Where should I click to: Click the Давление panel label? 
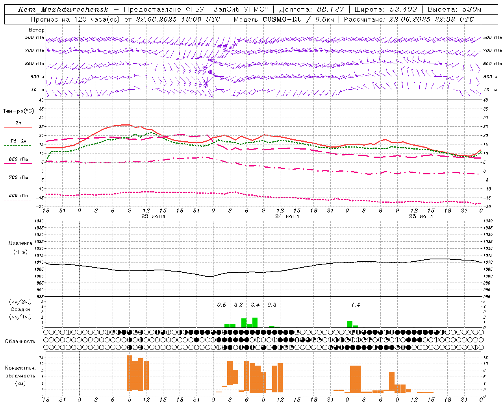20,243
